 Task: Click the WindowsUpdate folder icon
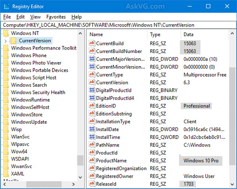click(x=6, y=122)
